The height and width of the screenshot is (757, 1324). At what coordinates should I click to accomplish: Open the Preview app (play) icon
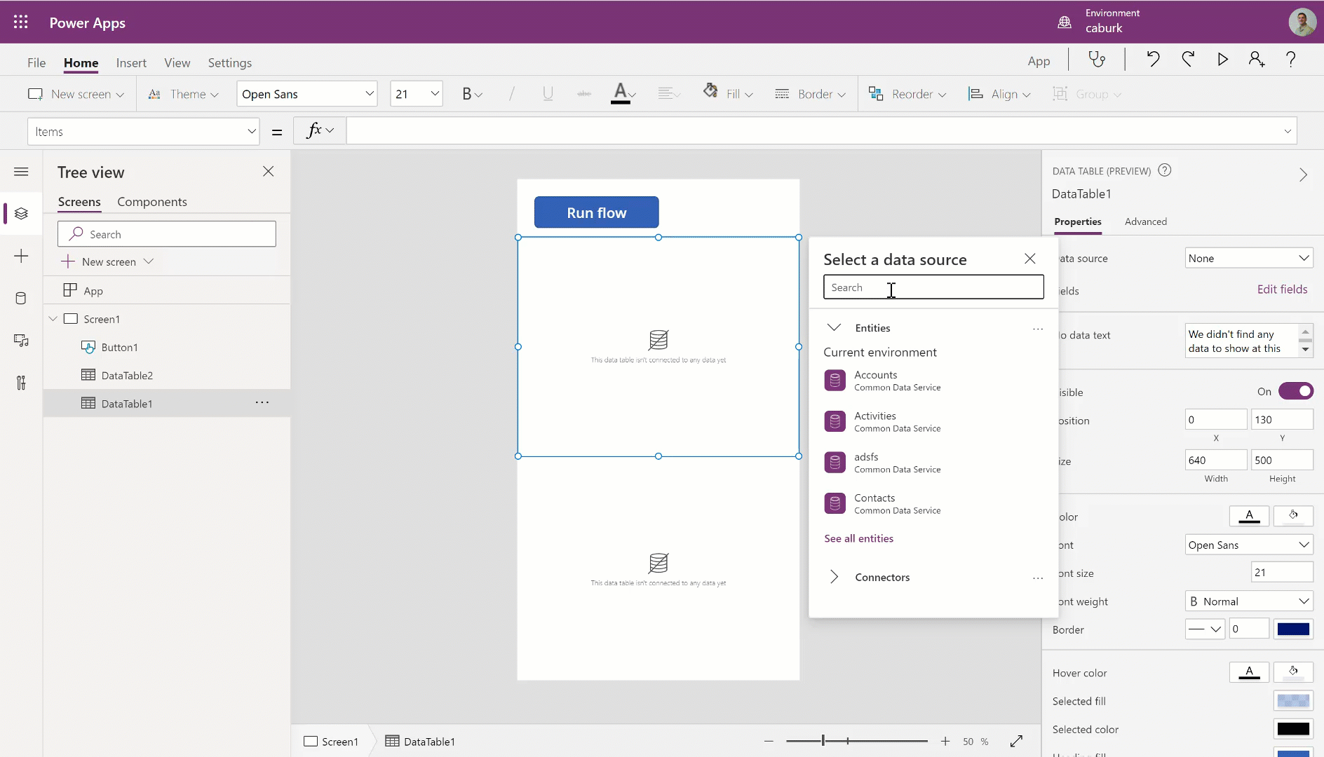point(1222,60)
